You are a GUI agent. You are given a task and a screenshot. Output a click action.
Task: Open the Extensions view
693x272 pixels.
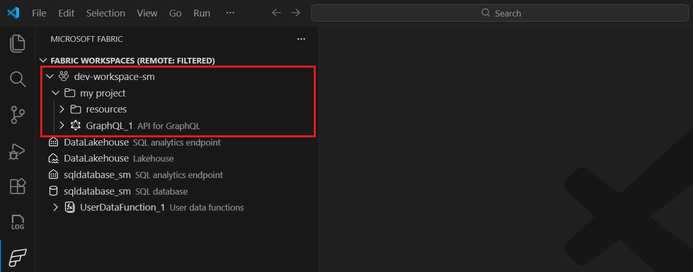[x=18, y=186]
